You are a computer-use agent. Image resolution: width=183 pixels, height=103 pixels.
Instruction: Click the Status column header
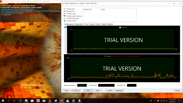pyautogui.click(x=117, y=10)
